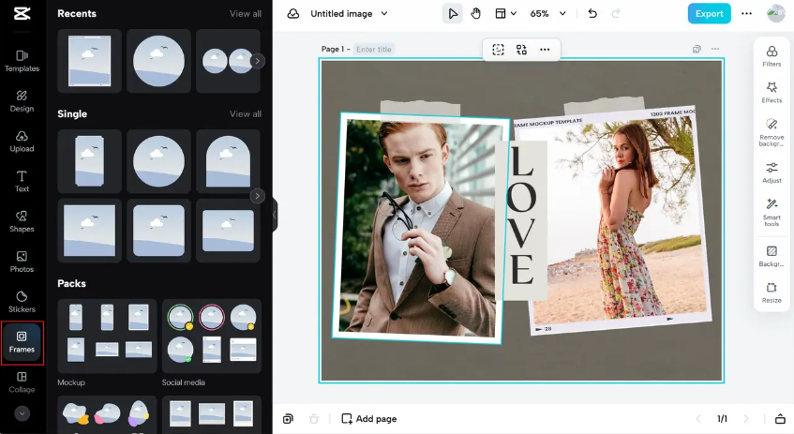Collapse the left side panel handle

tap(275, 215)
